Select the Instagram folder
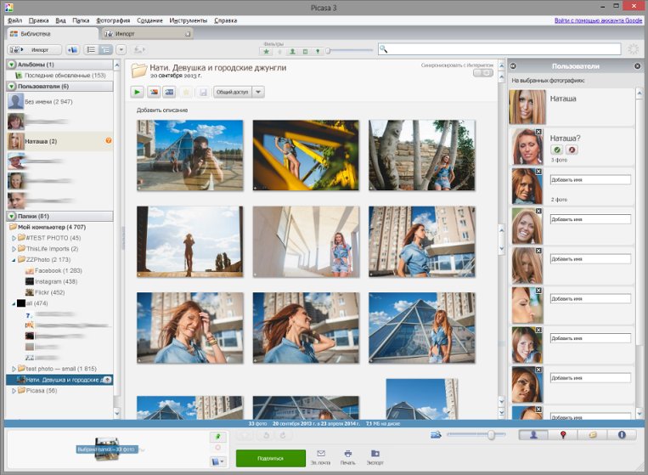This screenshot has height=475, width=648. [x=51, y=281]
